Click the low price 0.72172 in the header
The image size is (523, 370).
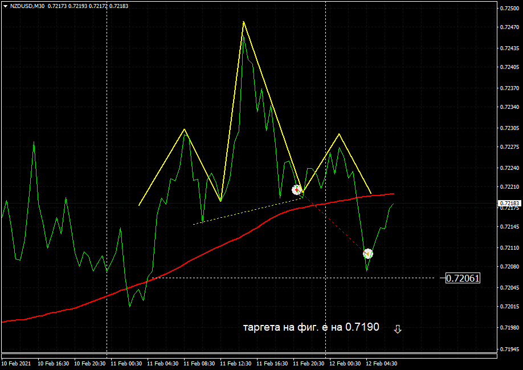coord(98,6)
